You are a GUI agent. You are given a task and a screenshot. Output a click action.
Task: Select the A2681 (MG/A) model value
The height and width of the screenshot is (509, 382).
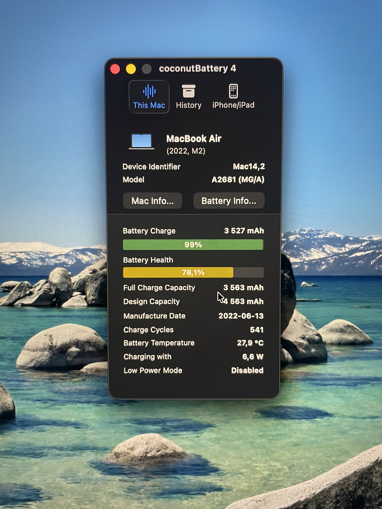click(x=238, y=180)
